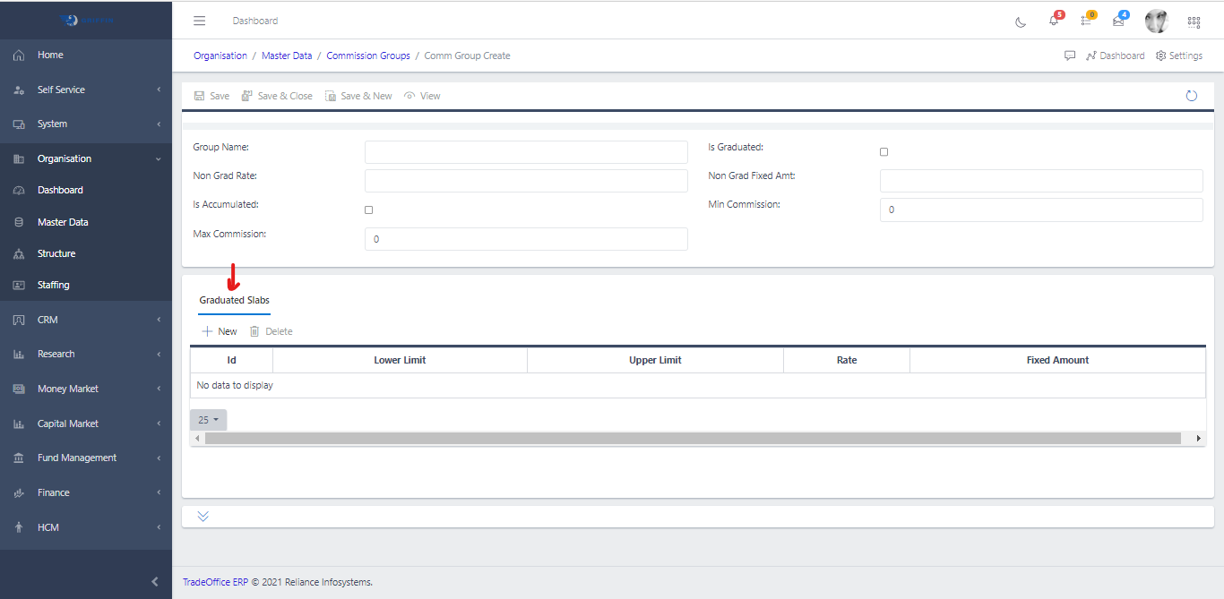
Task: Toggle dark mode moon icon
Action: click(1021, 22)
